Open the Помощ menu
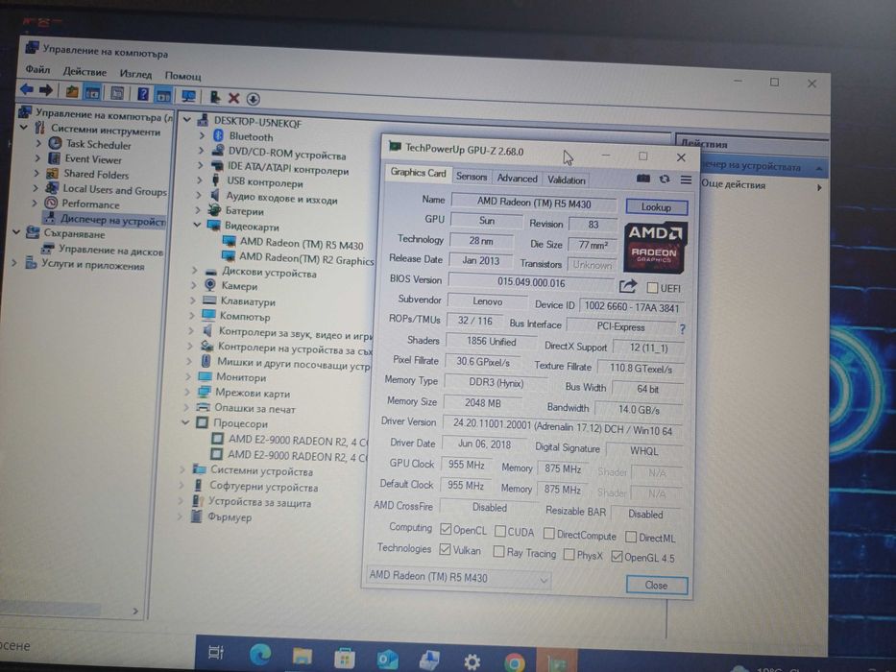The width and height of the screenshot is (896, 672). pyautogui.click(x=182, y=76)
